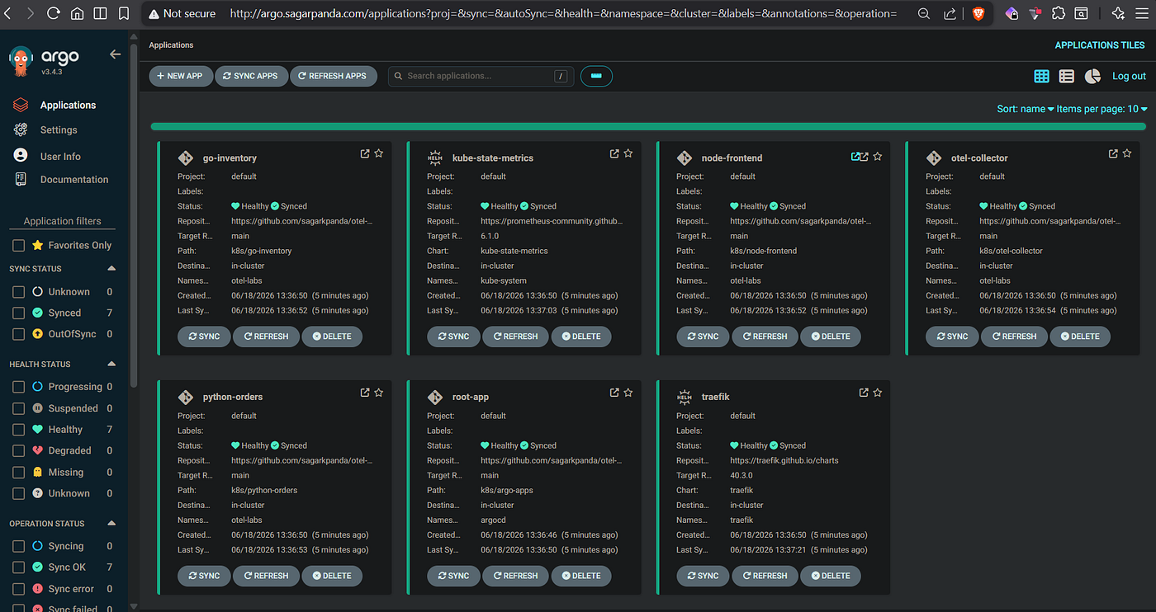Bookmark this page in browser toolbar
Viewport: 1156px width, 612px height.
pyautogui.click(x=124, y=13)
